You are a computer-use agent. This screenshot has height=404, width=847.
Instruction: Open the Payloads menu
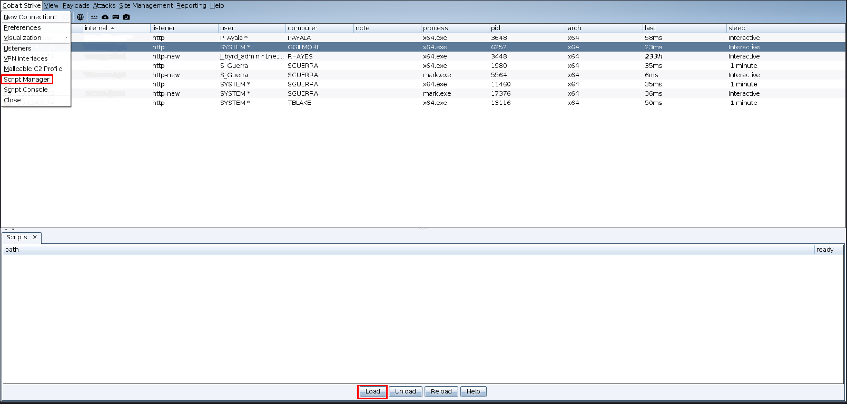[x=76, y=5]
